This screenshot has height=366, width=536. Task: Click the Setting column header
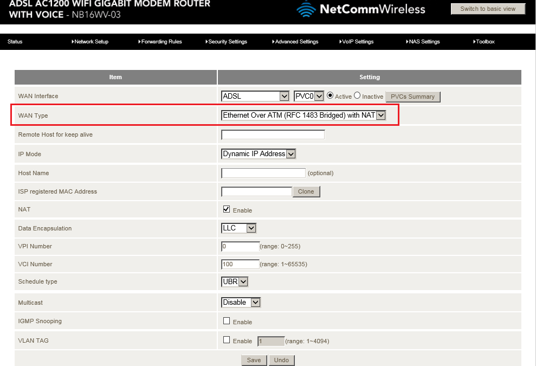coord(370,78)
